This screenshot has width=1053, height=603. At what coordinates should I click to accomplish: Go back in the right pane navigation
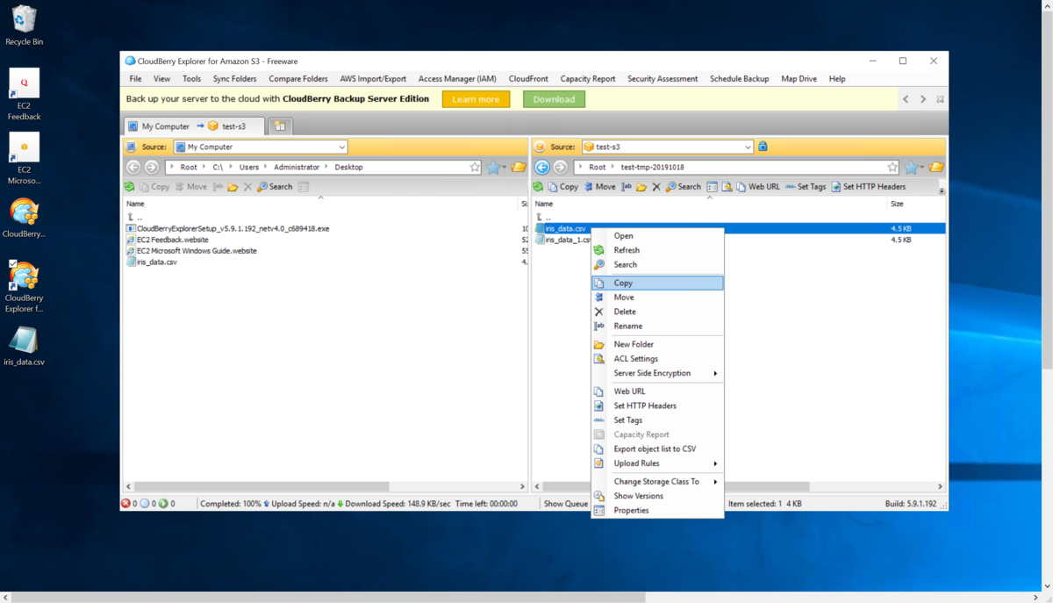[542, 167]
